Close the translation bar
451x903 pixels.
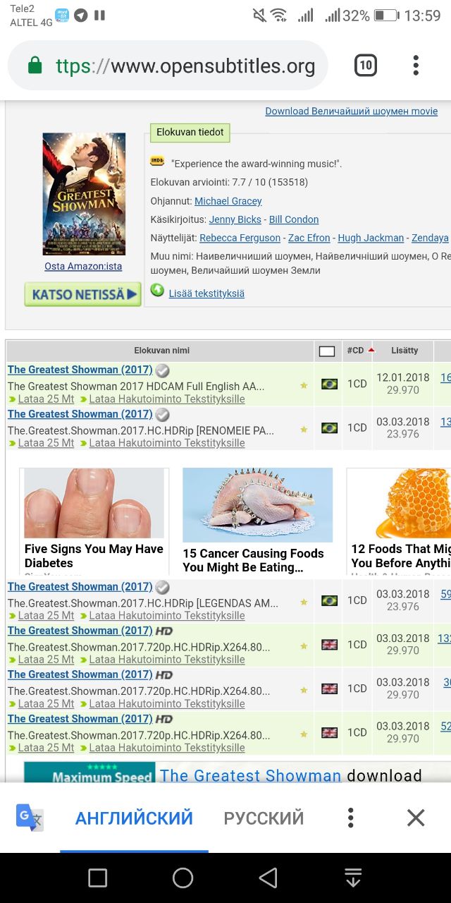[x=416, y=818]
